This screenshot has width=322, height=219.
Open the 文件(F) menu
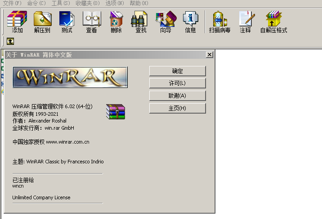[x=12, y=3]
